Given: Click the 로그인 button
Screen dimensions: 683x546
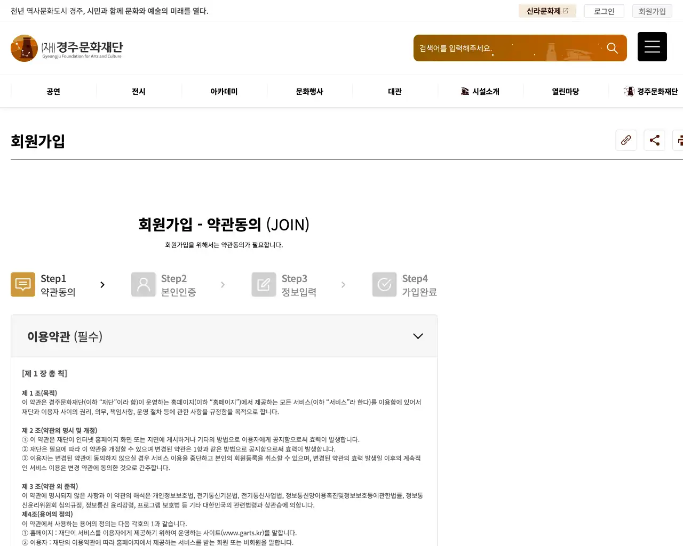Looking at the screenshot, I should tap(603, 11).
